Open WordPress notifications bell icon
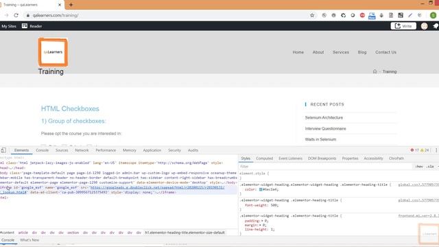Viewport: 439px width, 247px height. 436,26
